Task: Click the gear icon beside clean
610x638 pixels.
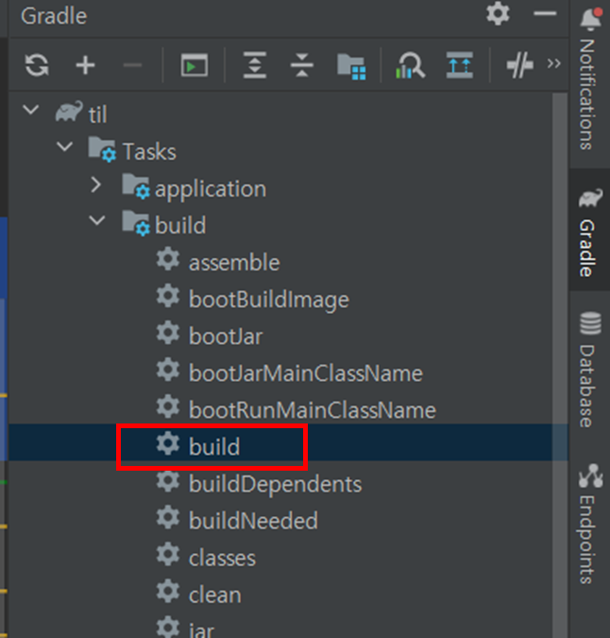Action: [x=168, y=592]
